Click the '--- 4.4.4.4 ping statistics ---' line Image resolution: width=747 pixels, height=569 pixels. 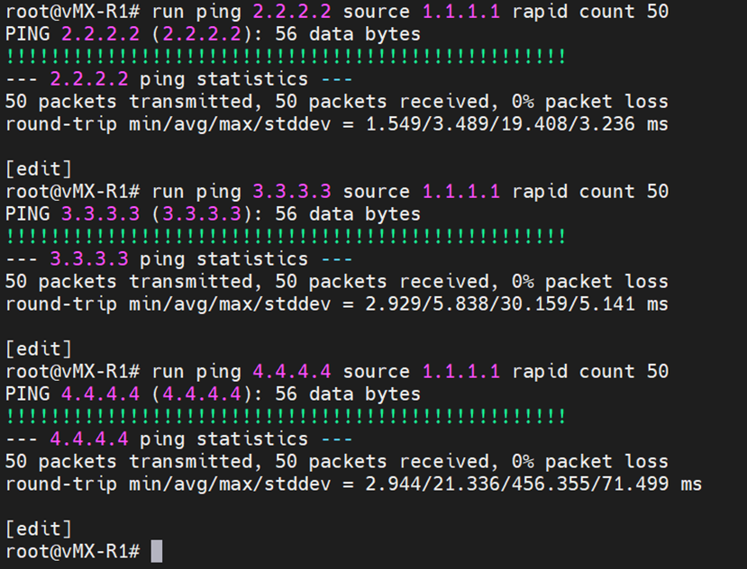(x=178, y=439)
